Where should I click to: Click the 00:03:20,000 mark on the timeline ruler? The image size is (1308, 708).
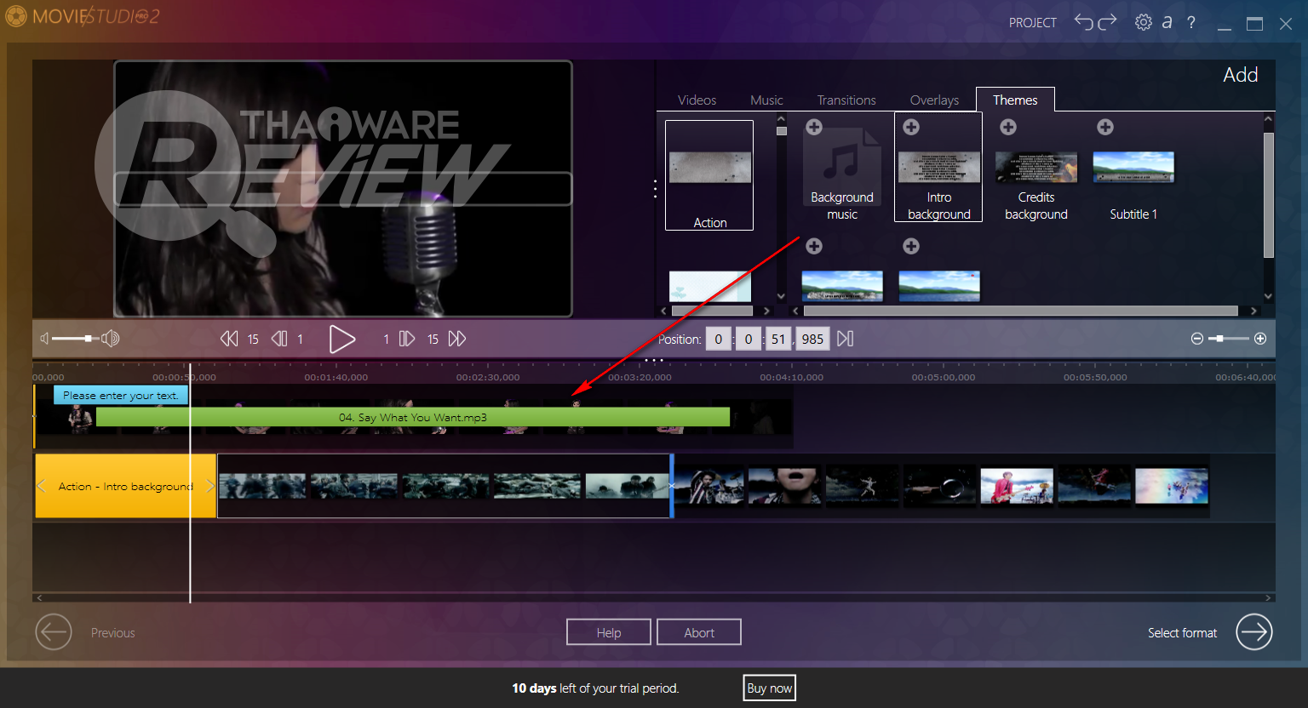pyautogui.click(x=640, y=377)
